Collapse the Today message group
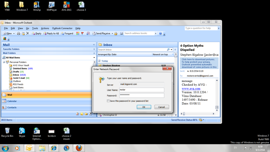Screen dimensions: 270x152 coord(99,61)
